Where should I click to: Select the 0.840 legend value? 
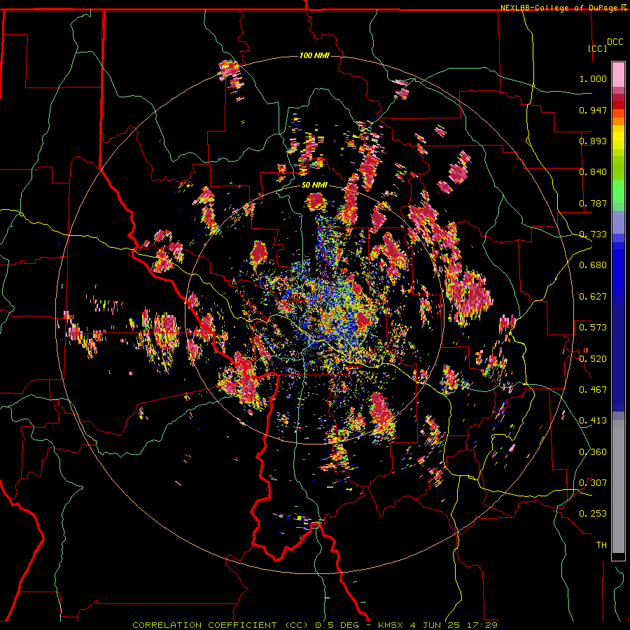coord(593,172)
